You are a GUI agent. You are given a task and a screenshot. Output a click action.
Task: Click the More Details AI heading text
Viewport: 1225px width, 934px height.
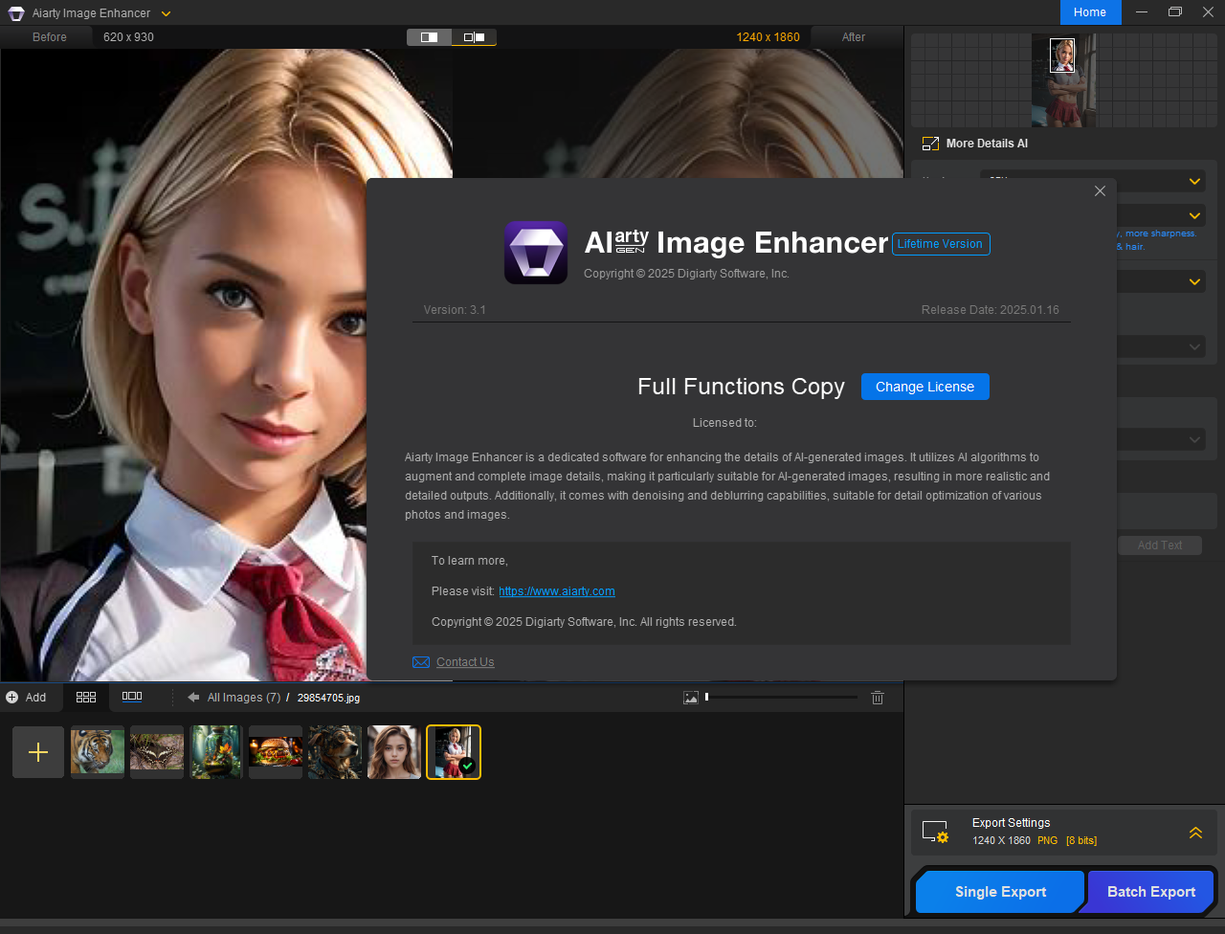coord(987,144)
